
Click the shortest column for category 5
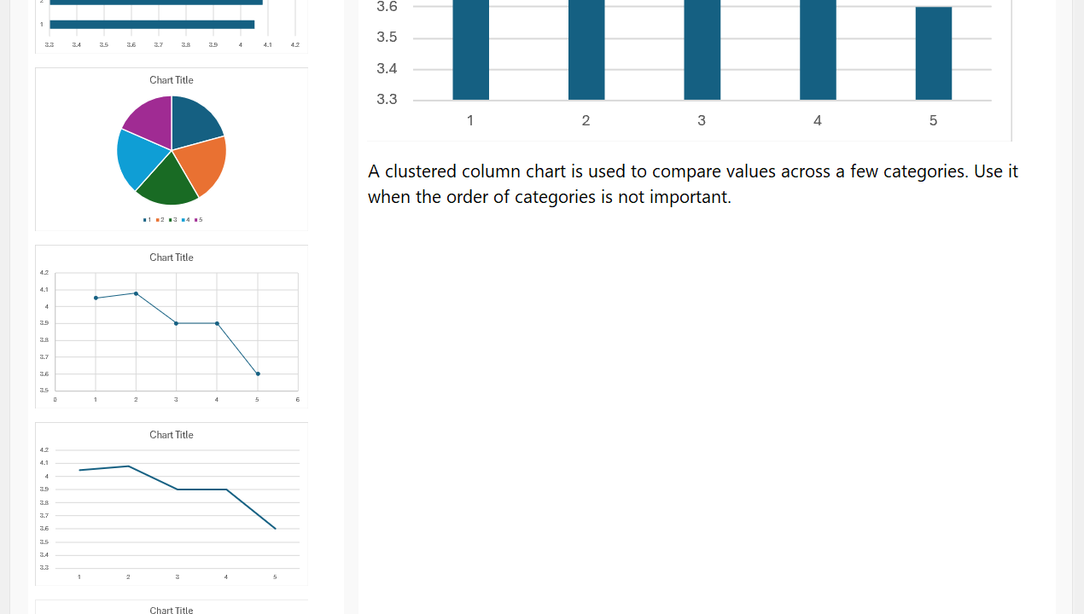tap(933, 54)
